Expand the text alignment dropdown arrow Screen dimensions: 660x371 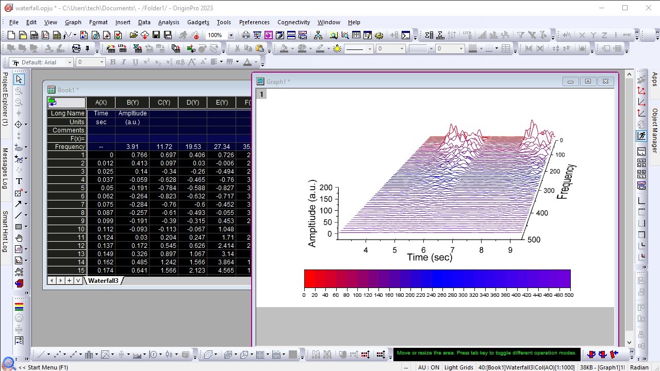click(x=221, y=62)
